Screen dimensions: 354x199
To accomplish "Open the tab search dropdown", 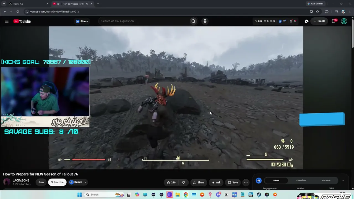I will tap(4, 4).
